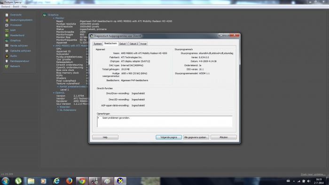Open the Netwerk section icon

click(x=7, y=66)
